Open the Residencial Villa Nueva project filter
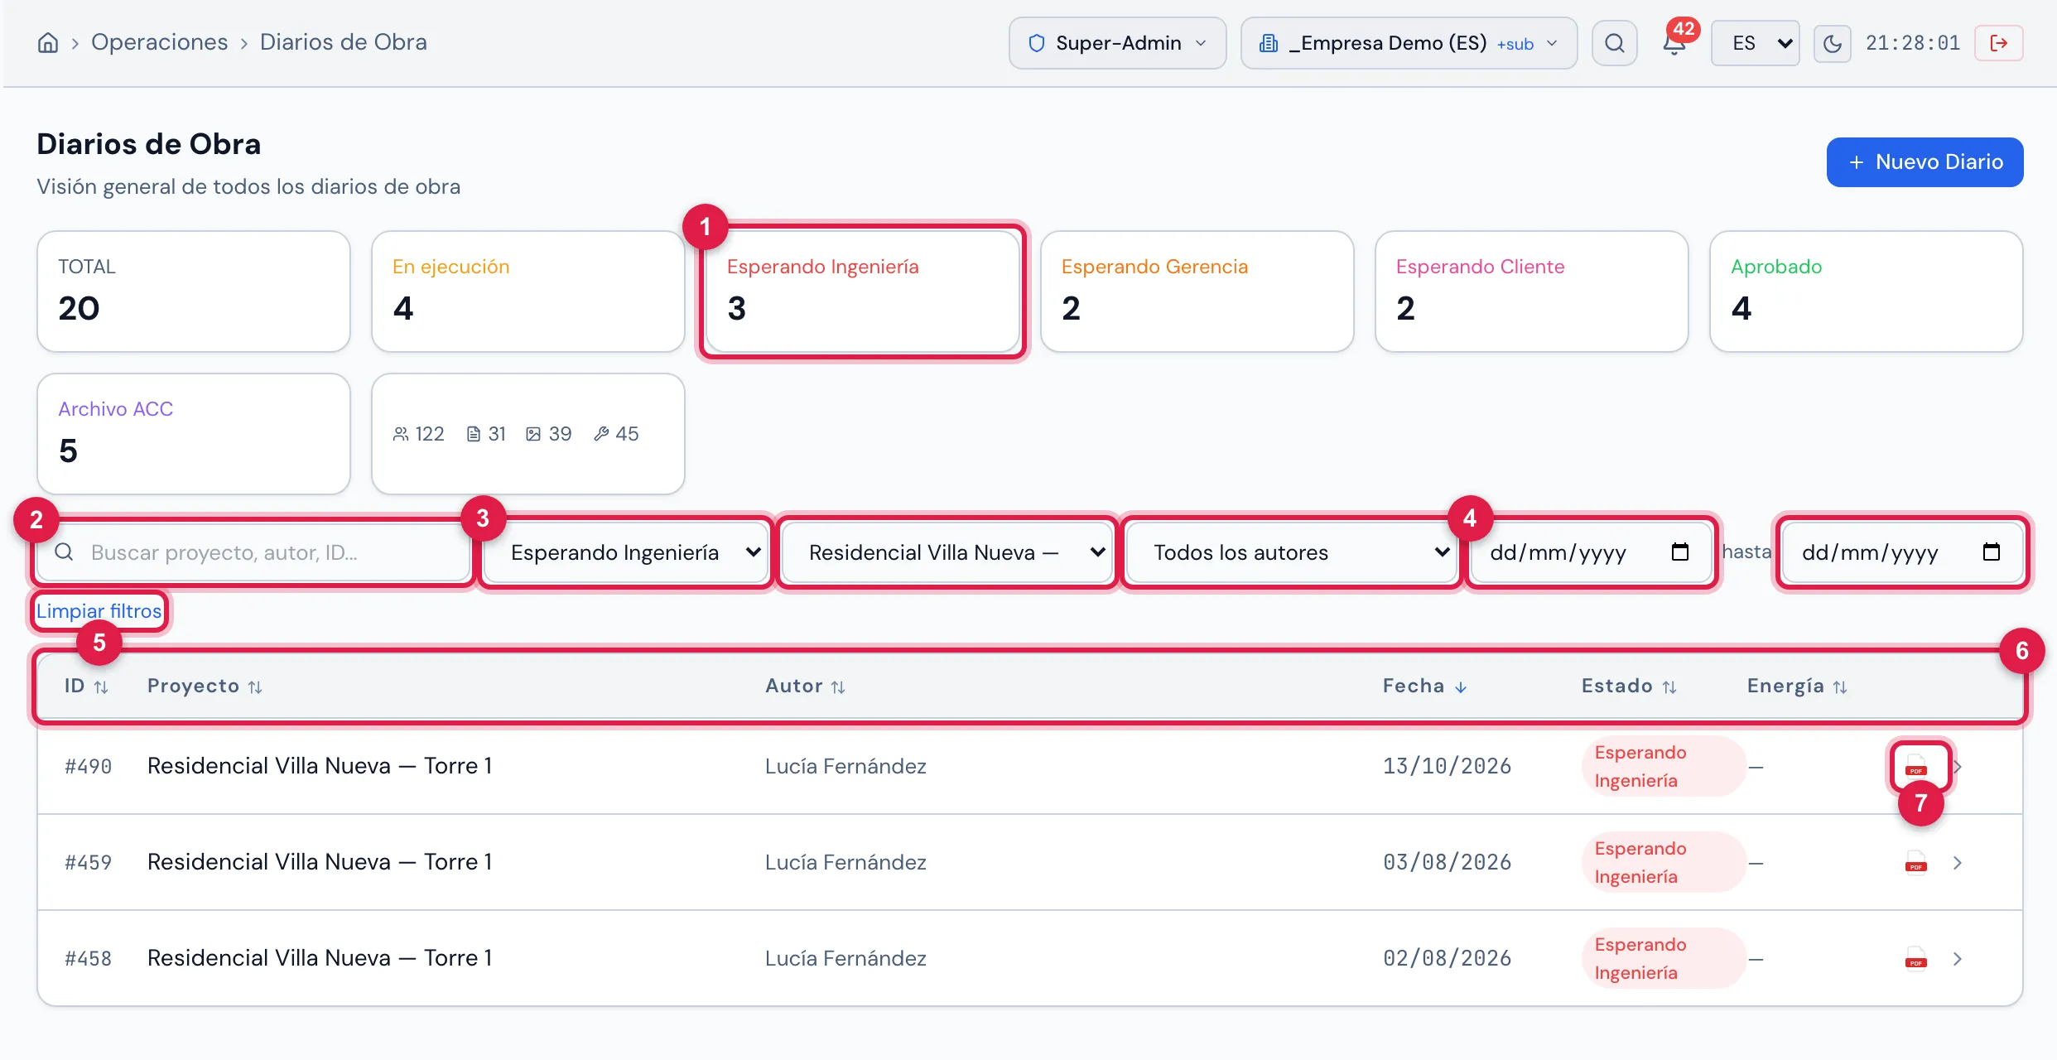 tap(947, 552)
